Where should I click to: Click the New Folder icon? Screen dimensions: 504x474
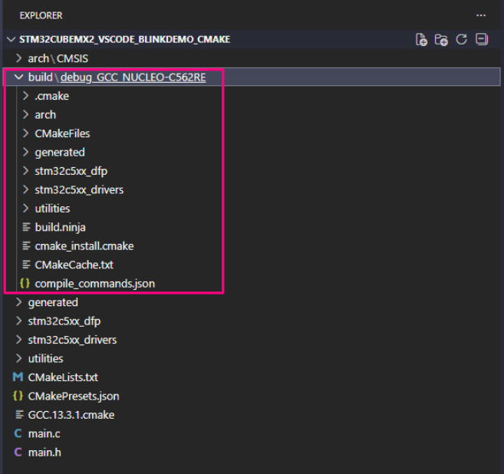point(441,40)
